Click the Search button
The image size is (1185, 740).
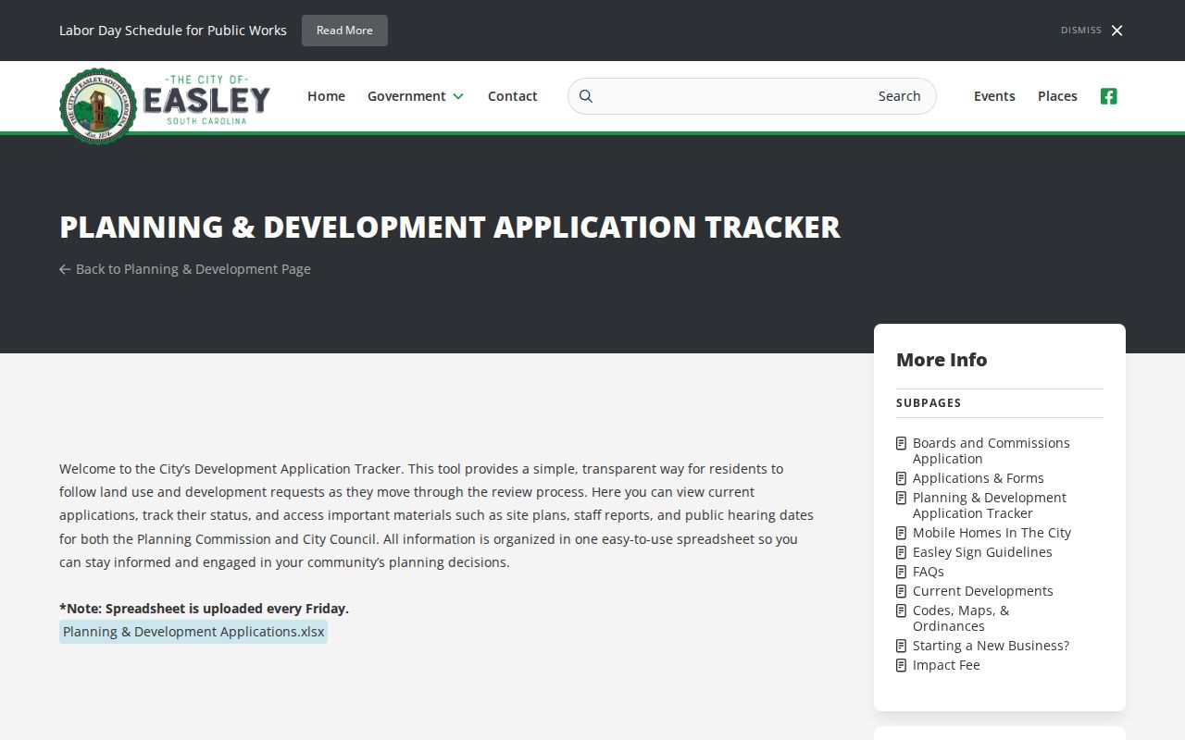(x=899, y=96)
